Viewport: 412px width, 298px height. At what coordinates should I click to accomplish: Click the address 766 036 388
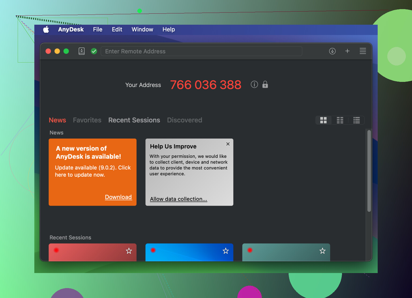click(206, 85)
